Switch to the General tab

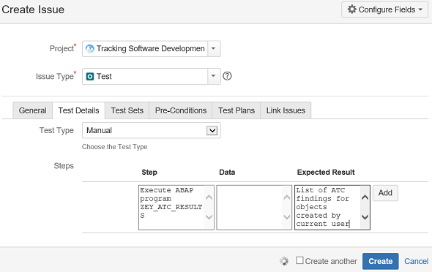click(32, 110)
